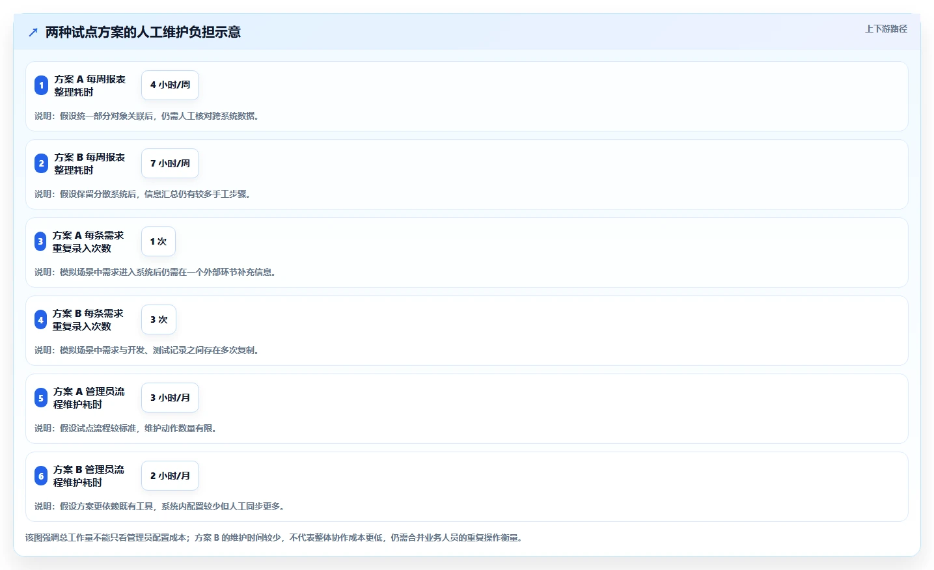Click the 2 小时/月 value chip

[x=170, y=476]
